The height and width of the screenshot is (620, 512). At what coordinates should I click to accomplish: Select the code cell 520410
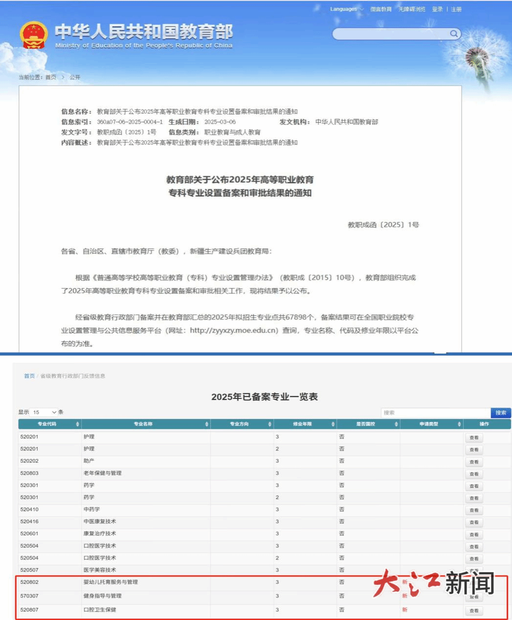point(29,509)
